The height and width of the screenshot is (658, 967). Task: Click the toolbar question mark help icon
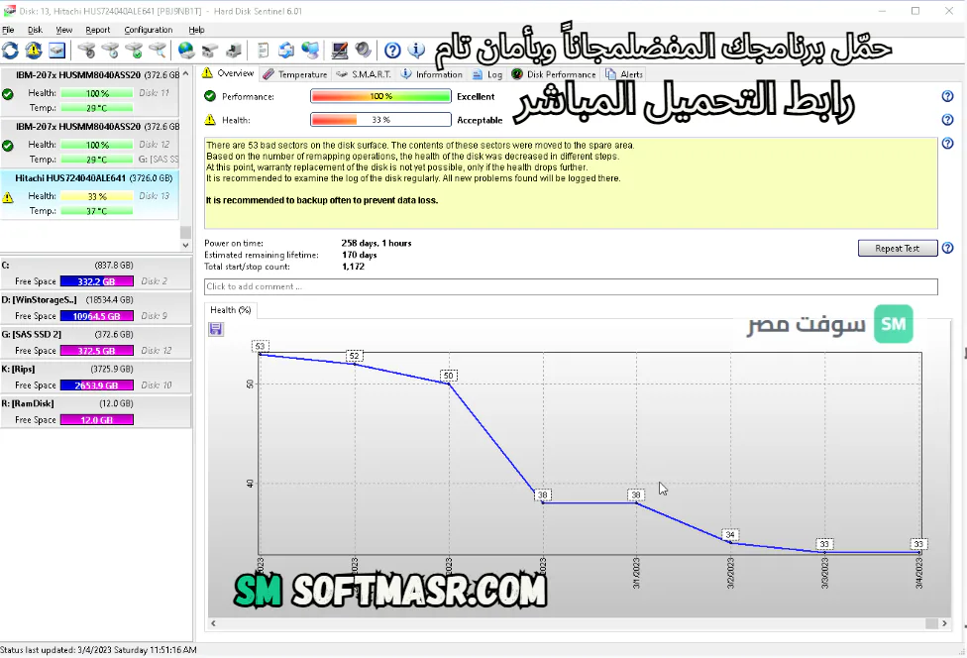coord(392,51)
